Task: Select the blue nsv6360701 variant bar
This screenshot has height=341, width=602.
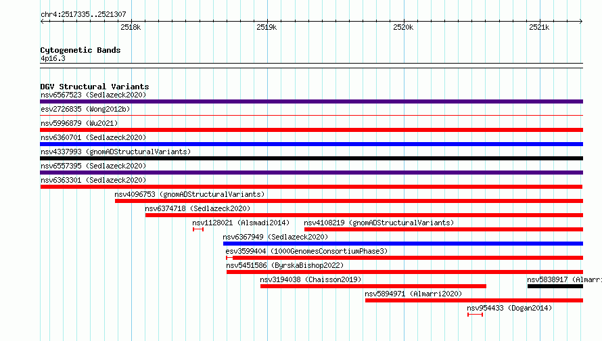Action: point(311,144)
